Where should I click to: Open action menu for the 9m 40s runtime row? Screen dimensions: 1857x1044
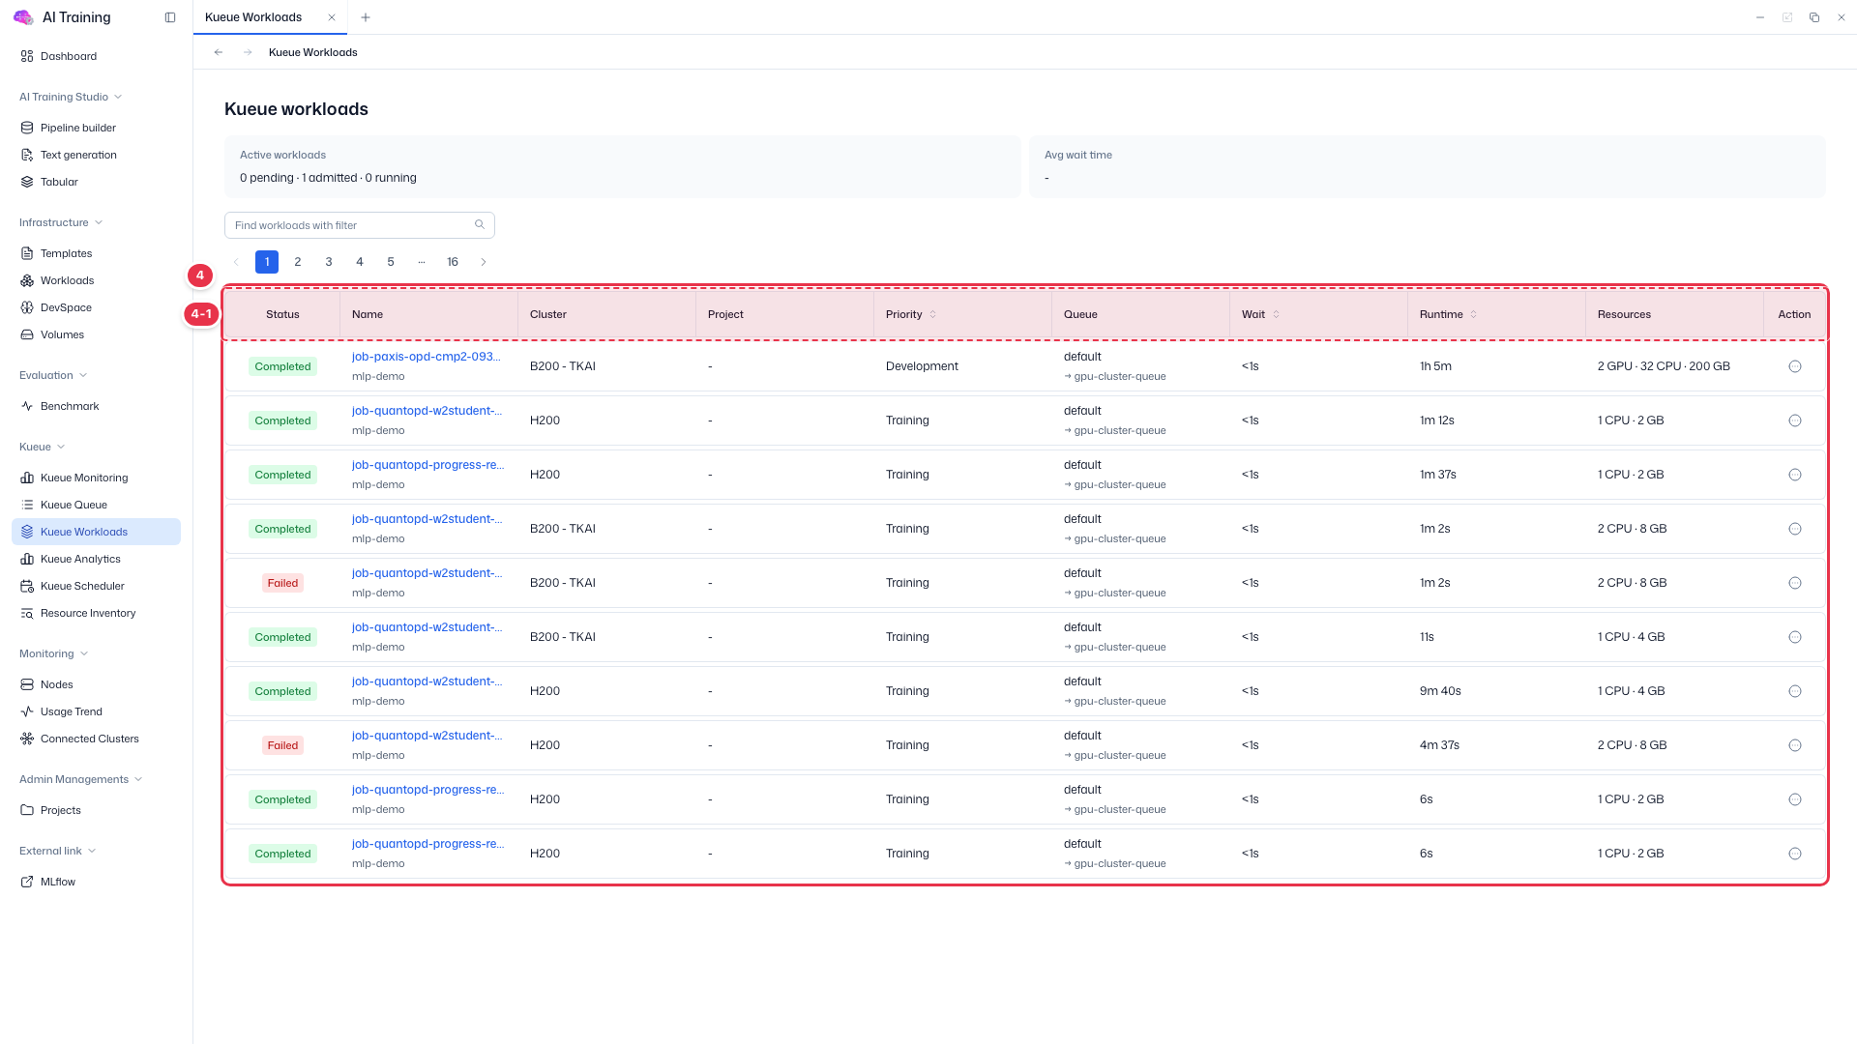coord(1795,691)
